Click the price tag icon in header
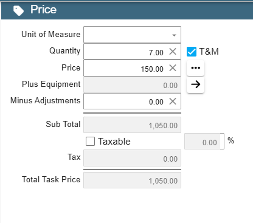Viewport: 253px width, 223px height. tap(18, 10)
